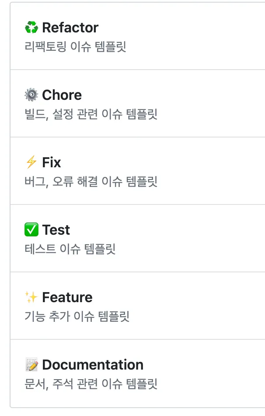
Task: Click the description '빌드, 설정 관련 이슈 템플릿'
Action: 91,114
